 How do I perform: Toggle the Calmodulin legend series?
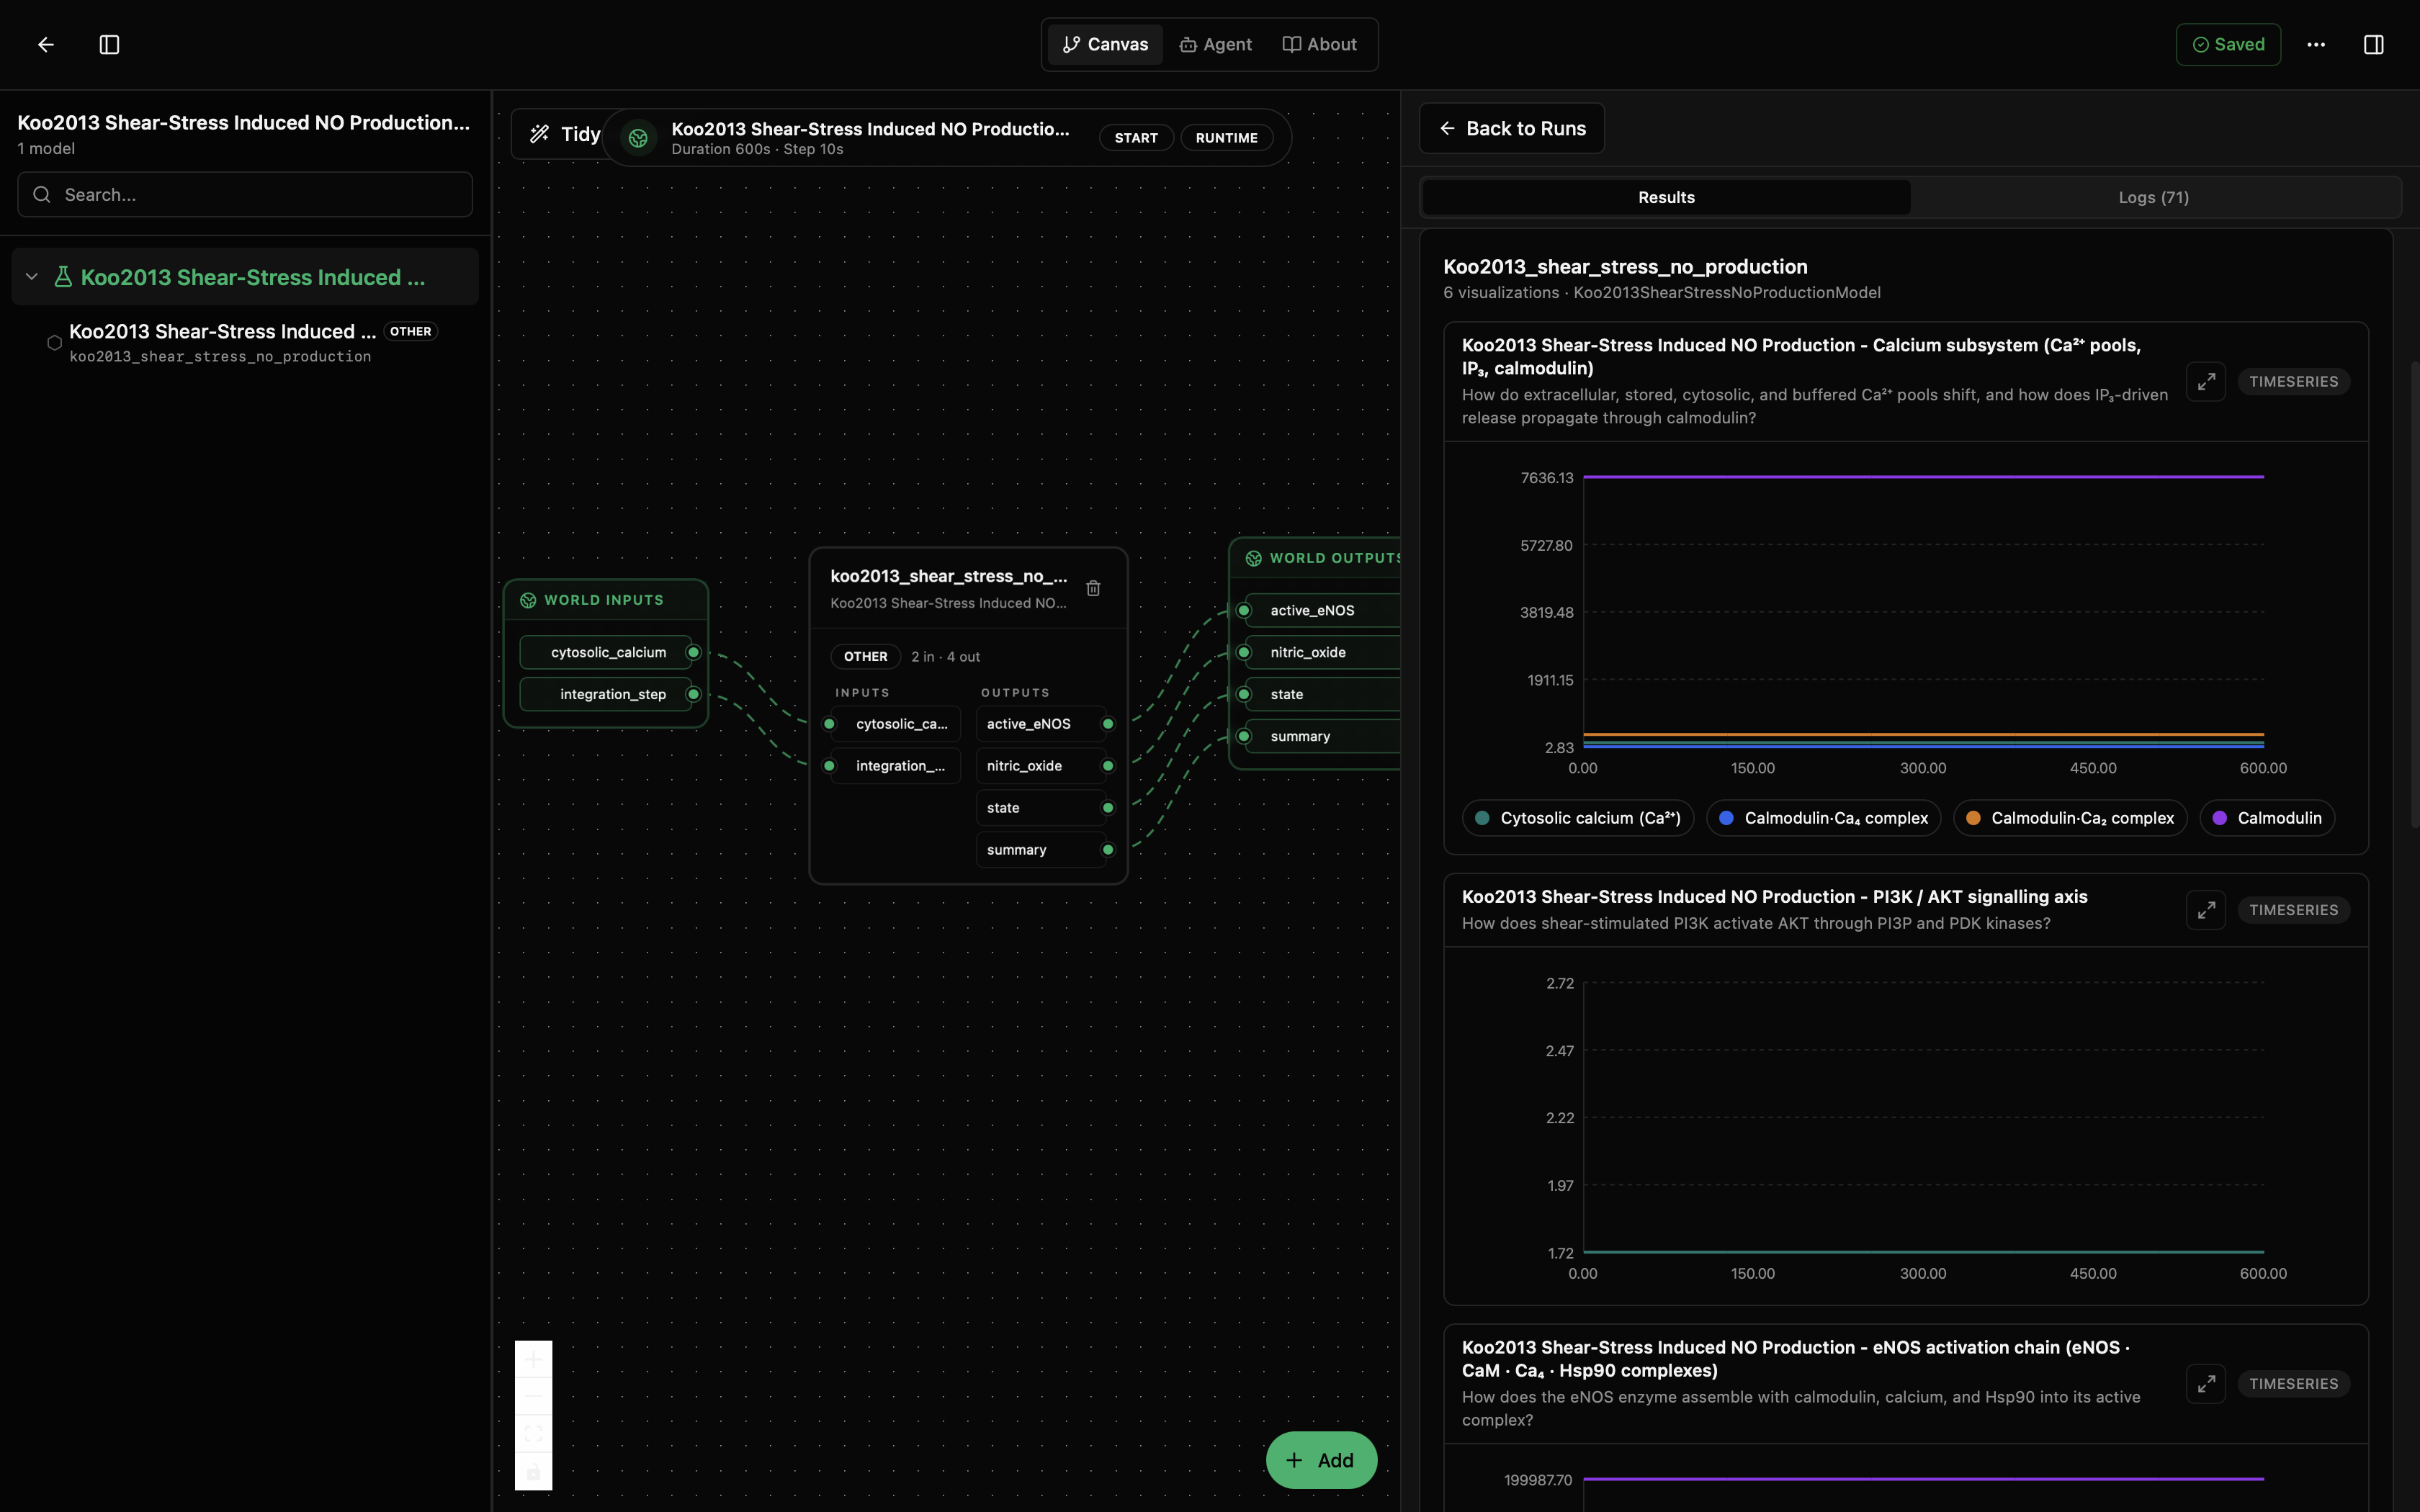pos(2267,818)
